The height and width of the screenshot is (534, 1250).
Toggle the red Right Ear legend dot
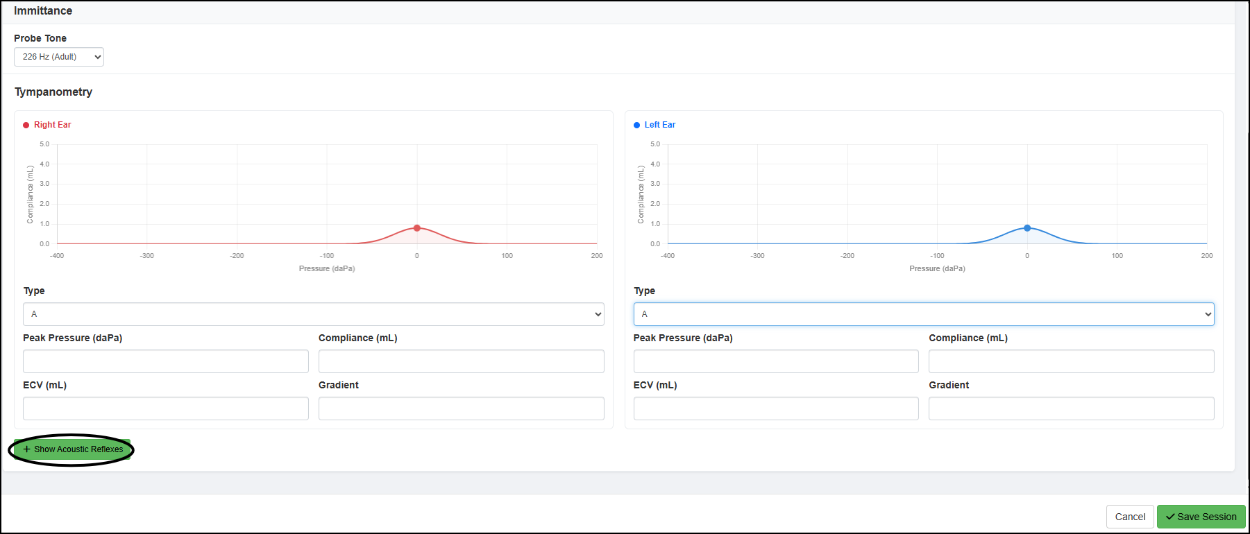click(x=26, y=126)
